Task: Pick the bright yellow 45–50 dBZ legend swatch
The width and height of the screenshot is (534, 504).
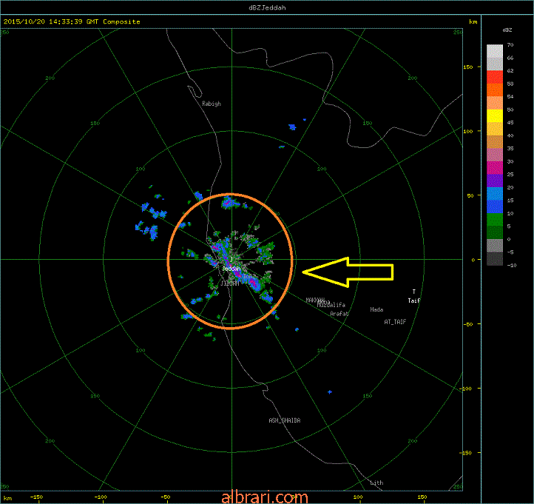Action: click(495, 116)
